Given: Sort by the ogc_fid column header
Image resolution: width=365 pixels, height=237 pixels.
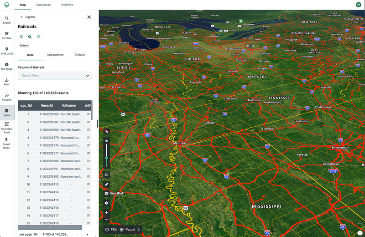Looking at the screenshot, I should pyautogui.click(x=26, y=105).
